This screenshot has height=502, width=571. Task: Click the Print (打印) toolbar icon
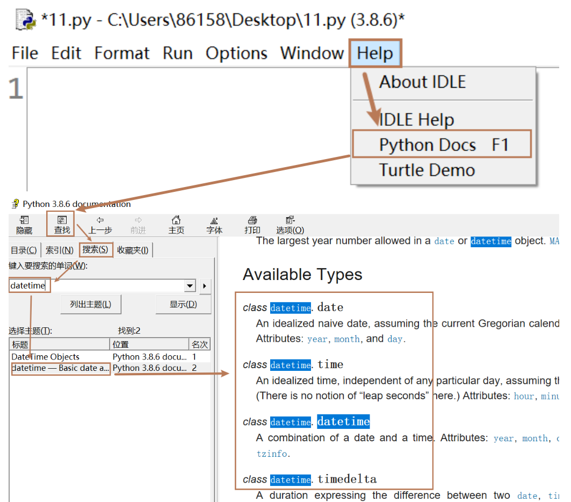pyautogui.click(x=252, y=225)
